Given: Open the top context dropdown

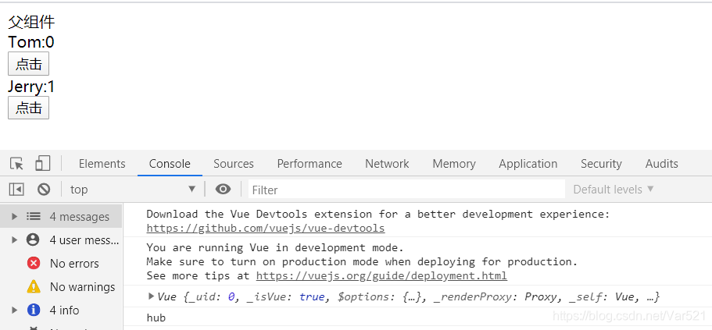Looking at the screenshot, I should pos(133,189).
